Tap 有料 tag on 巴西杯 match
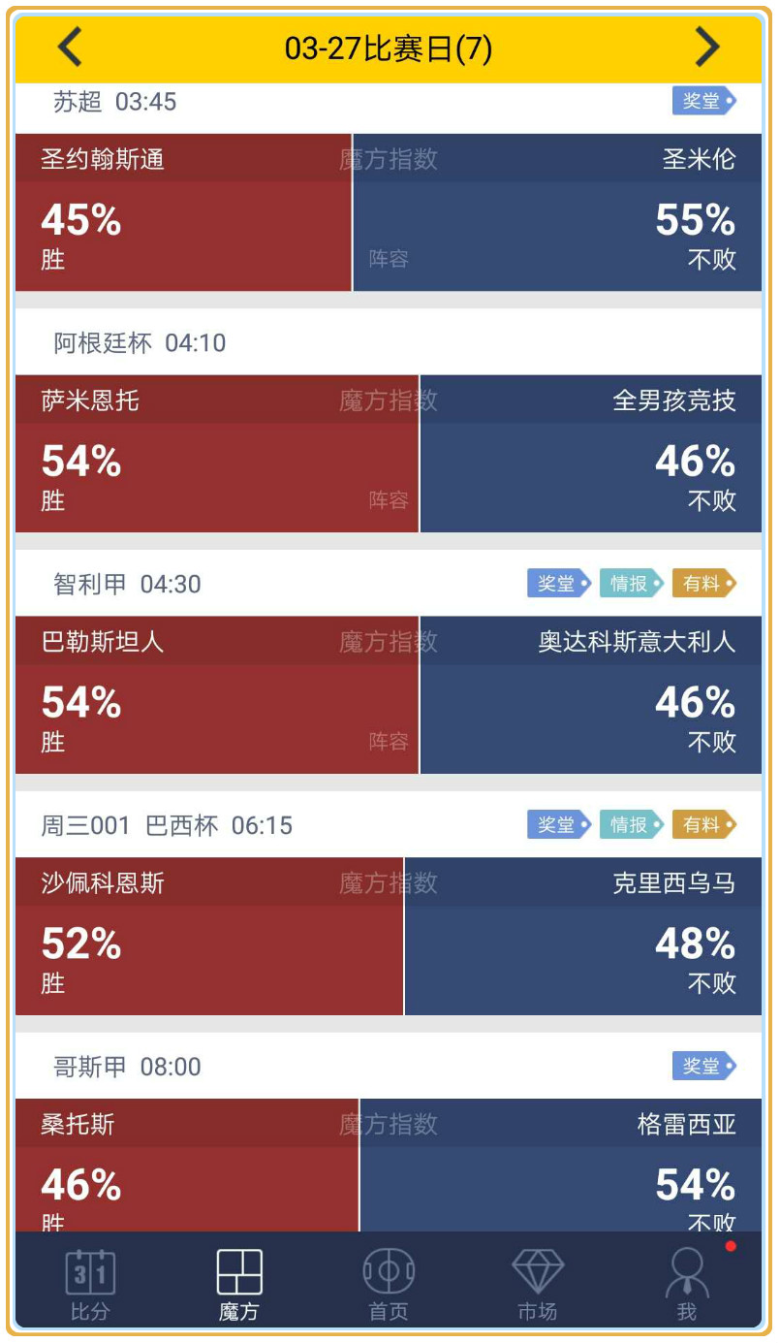The image size is (780, 1343). click(703, 825)
